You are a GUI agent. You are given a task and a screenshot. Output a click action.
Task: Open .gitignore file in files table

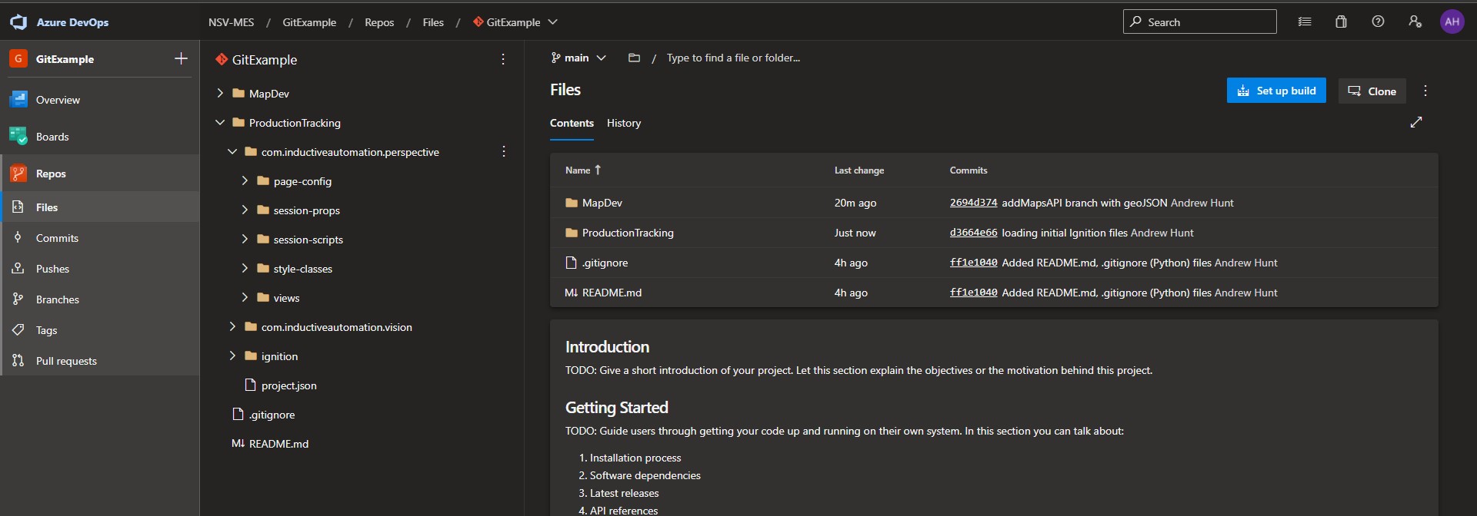[x=605, y=263]
